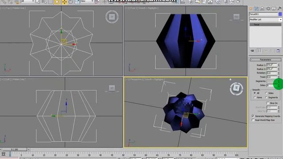Click frame 100 on the timeline ruler
The image size is (283, 159).
coord(236,155)
